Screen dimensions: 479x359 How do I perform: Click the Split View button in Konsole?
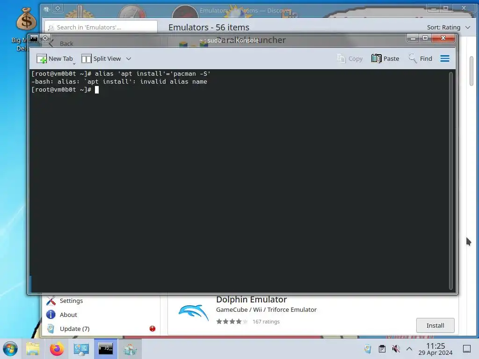pyautogui.click(x=102, y=58)
